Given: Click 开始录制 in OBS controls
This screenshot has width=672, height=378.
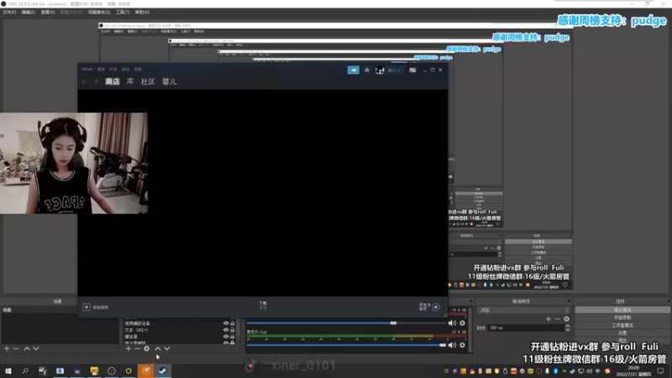Looking at the screenshot, I should tap(622, 318).
